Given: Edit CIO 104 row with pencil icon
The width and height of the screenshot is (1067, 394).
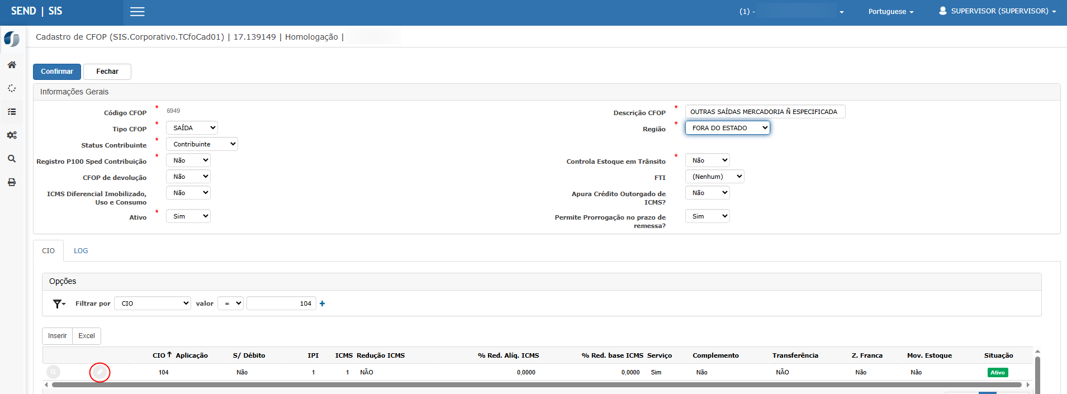Looking at the screenshot, I should (100, 372).
